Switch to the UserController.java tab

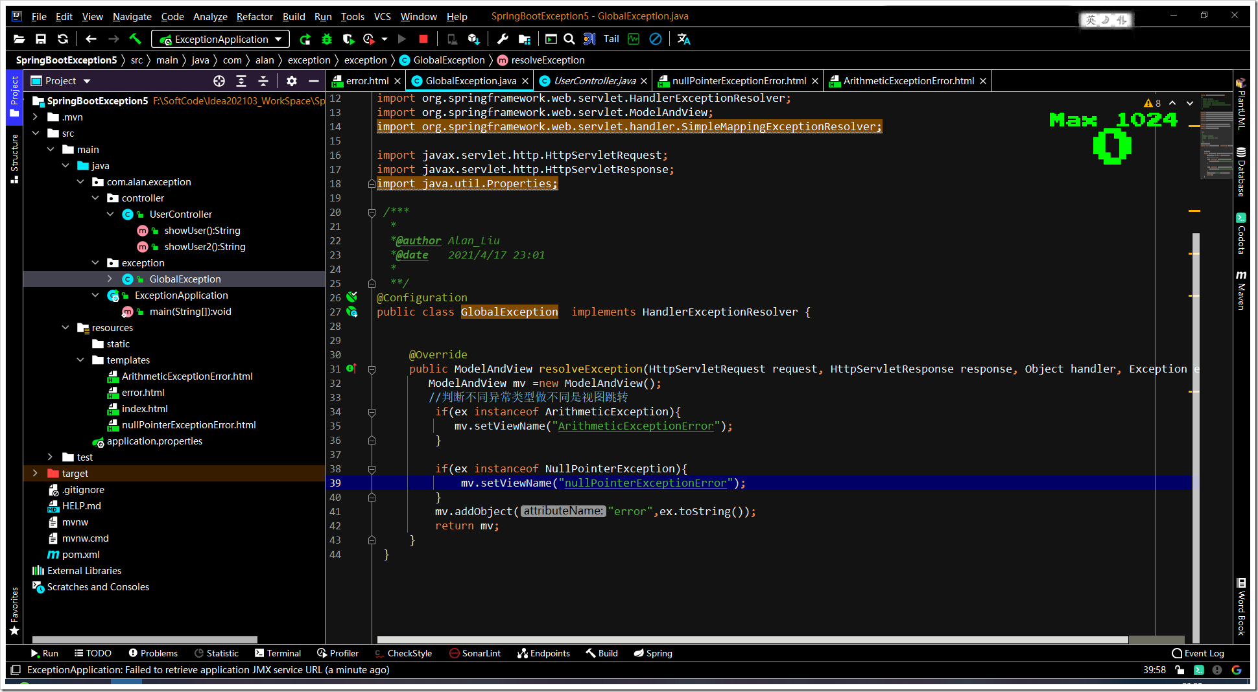(594, 81)
